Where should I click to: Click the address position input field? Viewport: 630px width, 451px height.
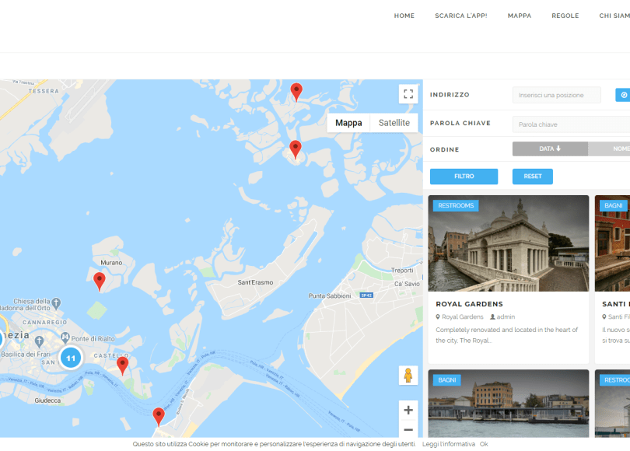(x=556, y=95)
